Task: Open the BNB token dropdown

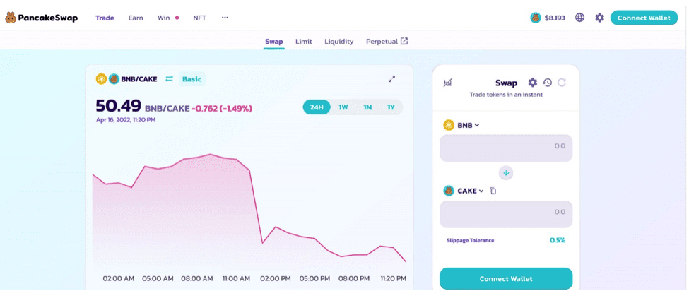Action: click(461, 125)
